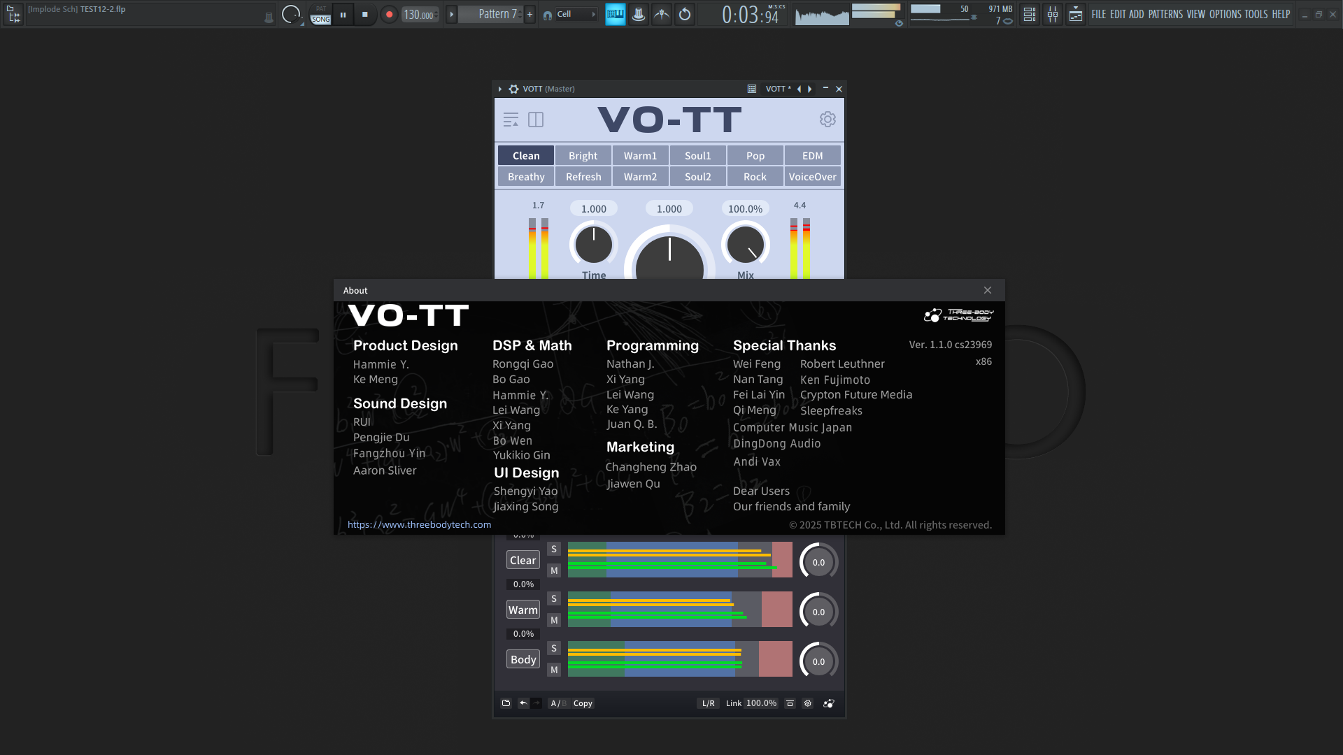This screenshot has width=1343, height=755.
Task: Open threebodytech.com link in About dialog
Action: [419, 524]
